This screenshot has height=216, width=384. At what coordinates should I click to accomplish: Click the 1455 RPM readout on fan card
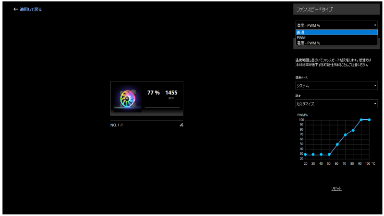(171, 93)
